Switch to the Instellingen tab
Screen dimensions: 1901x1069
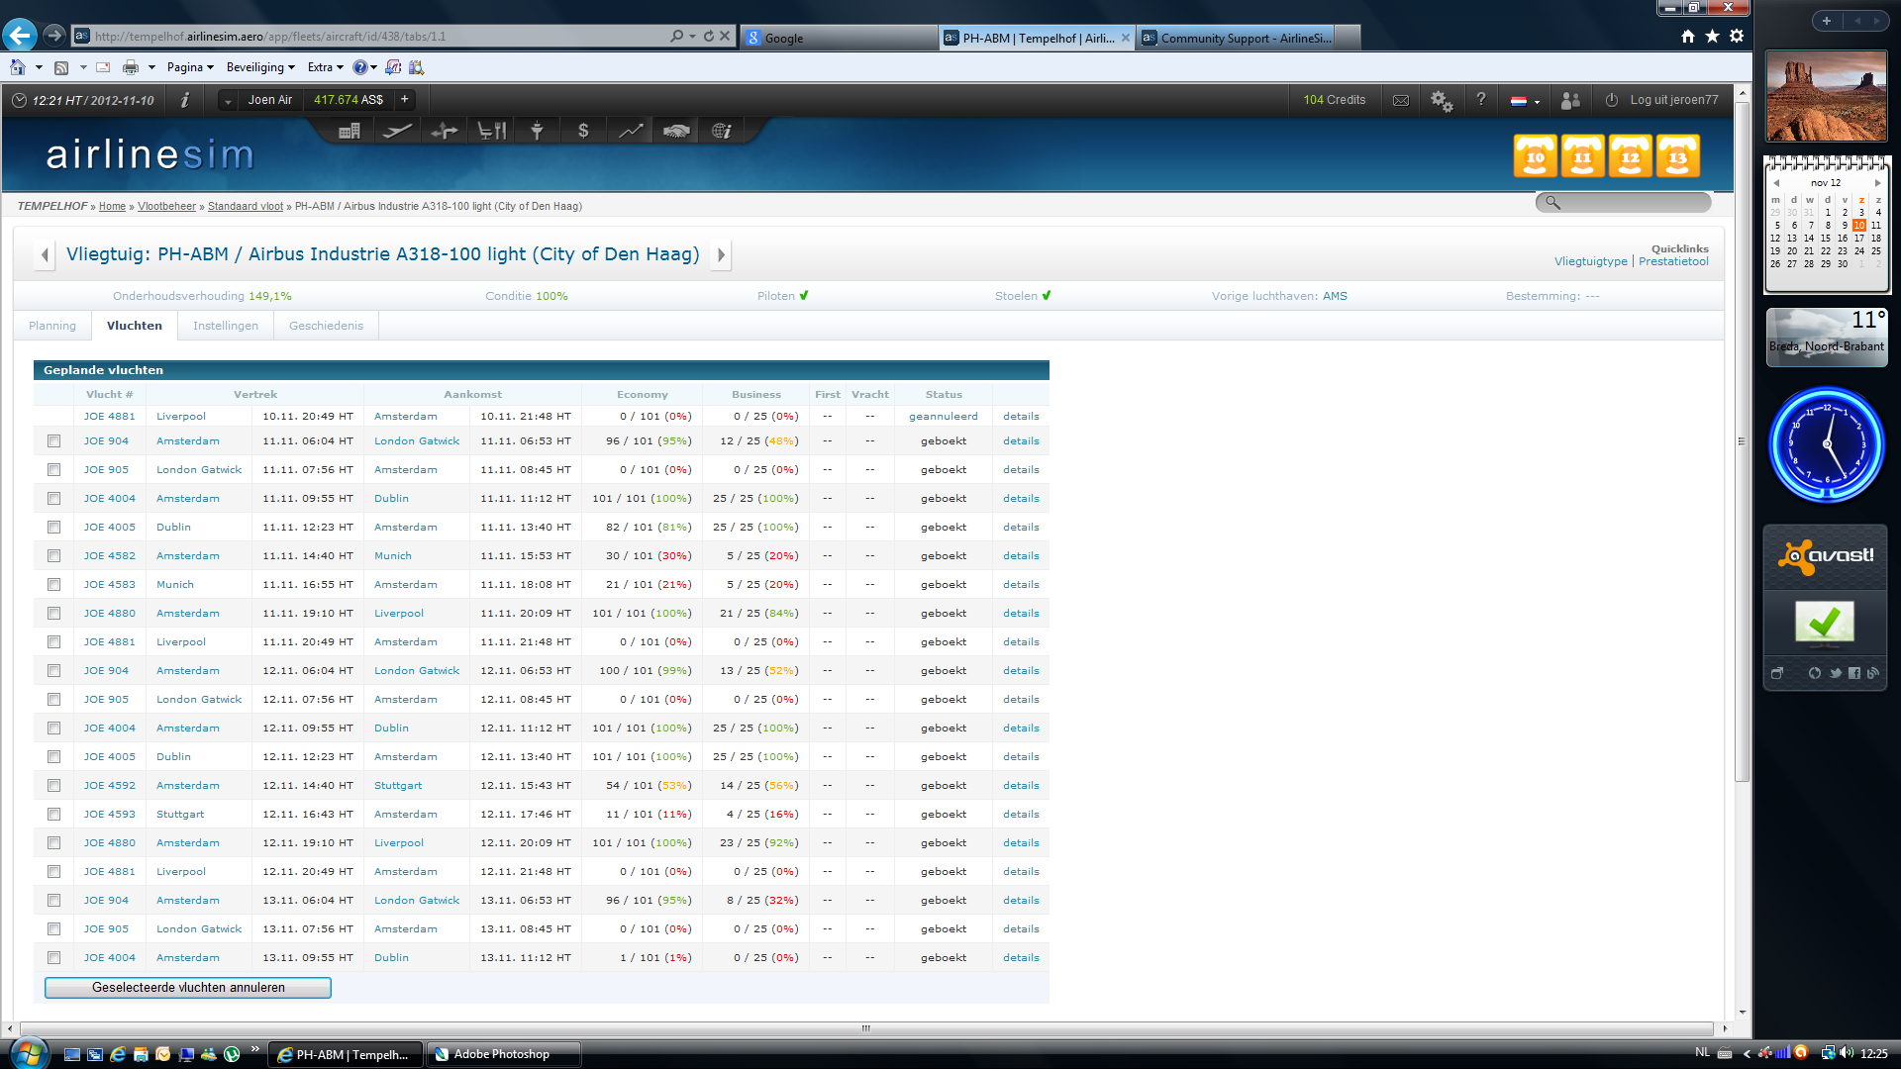226,326
